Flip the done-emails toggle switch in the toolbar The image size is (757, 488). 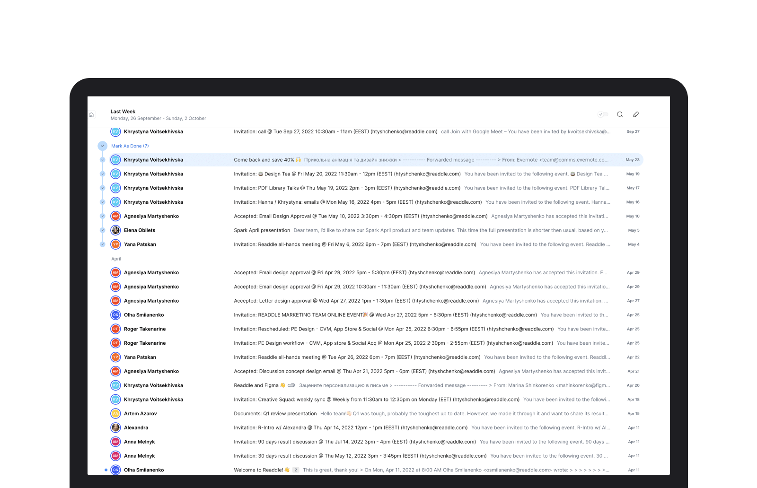coord(602,114)
